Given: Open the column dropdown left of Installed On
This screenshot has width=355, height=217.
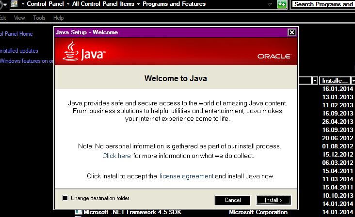Looking at the screenshot, I should pos(315,80).
